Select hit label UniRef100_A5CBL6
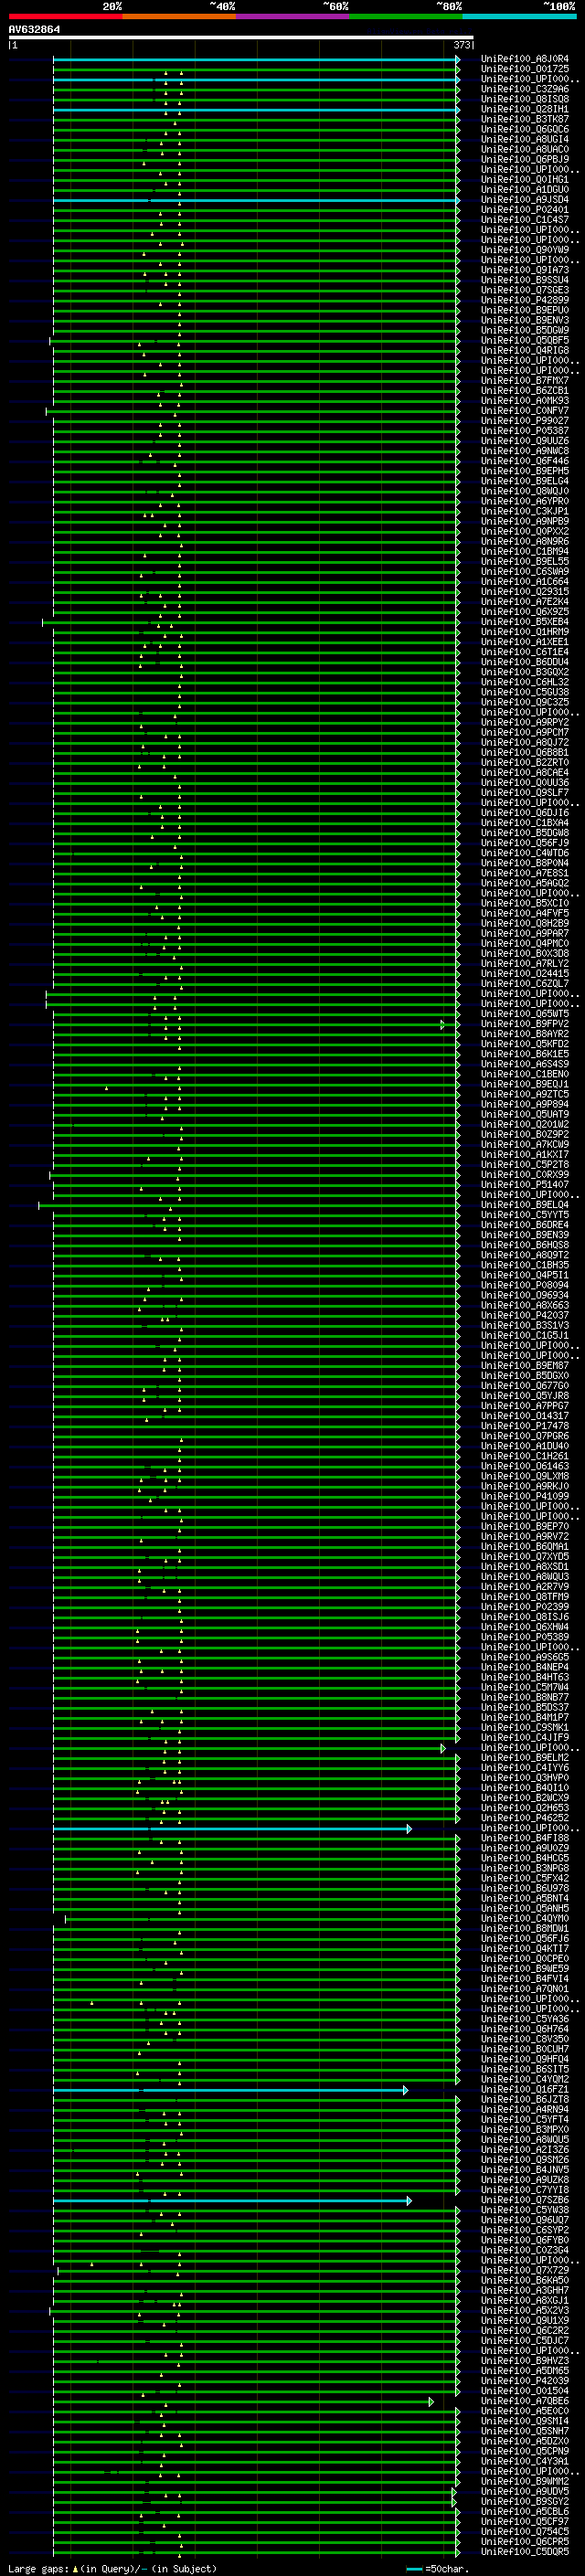Screen dimensions: 585x2576 click(525, 2512)
